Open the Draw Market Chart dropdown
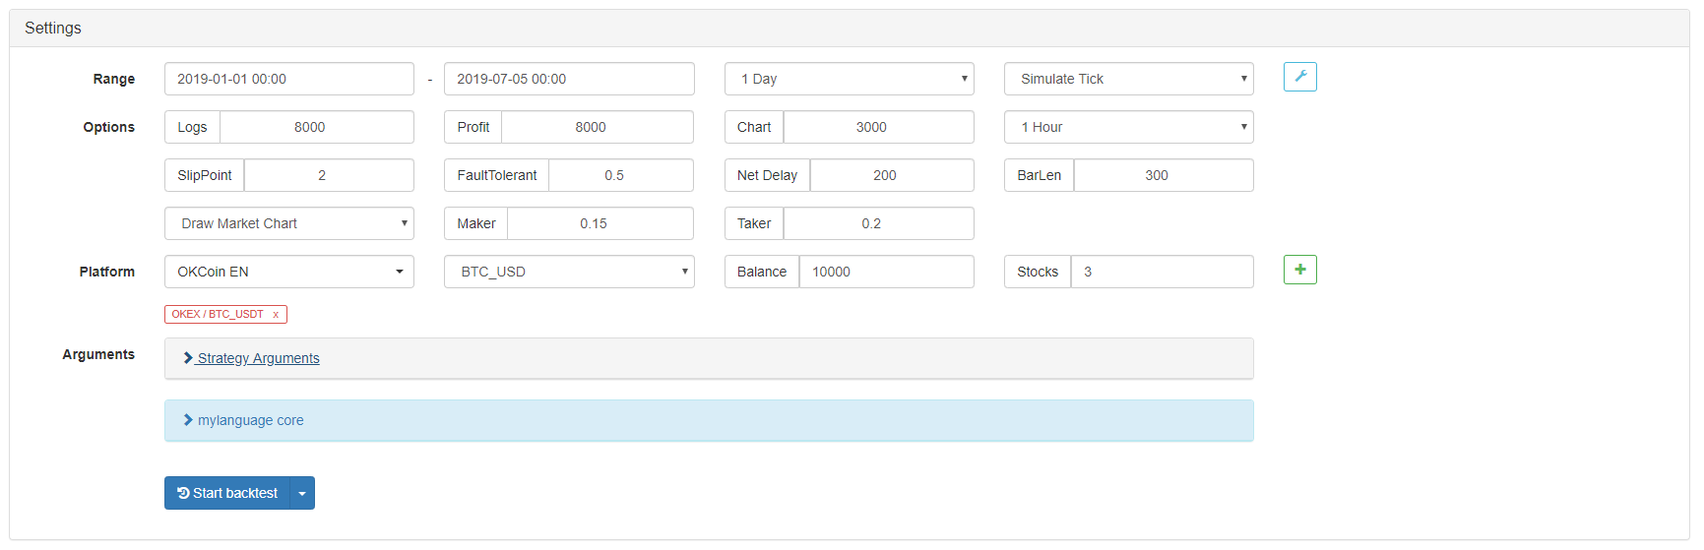1704x550 pixels. [288, 223]
